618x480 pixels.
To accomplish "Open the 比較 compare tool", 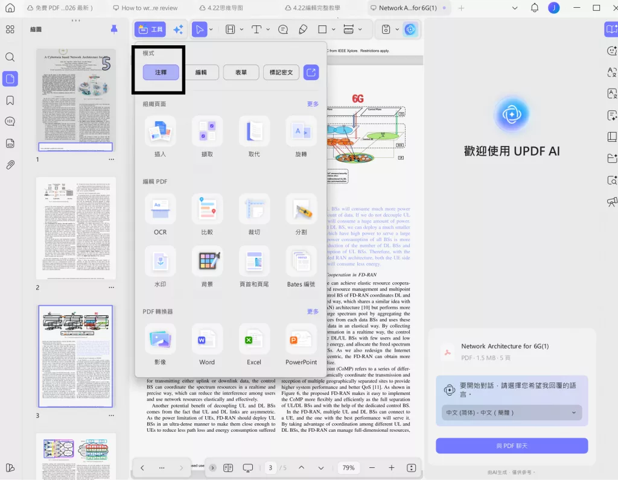I will [x=207, y=214].
